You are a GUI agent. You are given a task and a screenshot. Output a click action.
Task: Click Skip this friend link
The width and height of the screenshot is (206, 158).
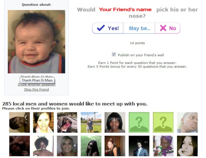click(36, 89)
